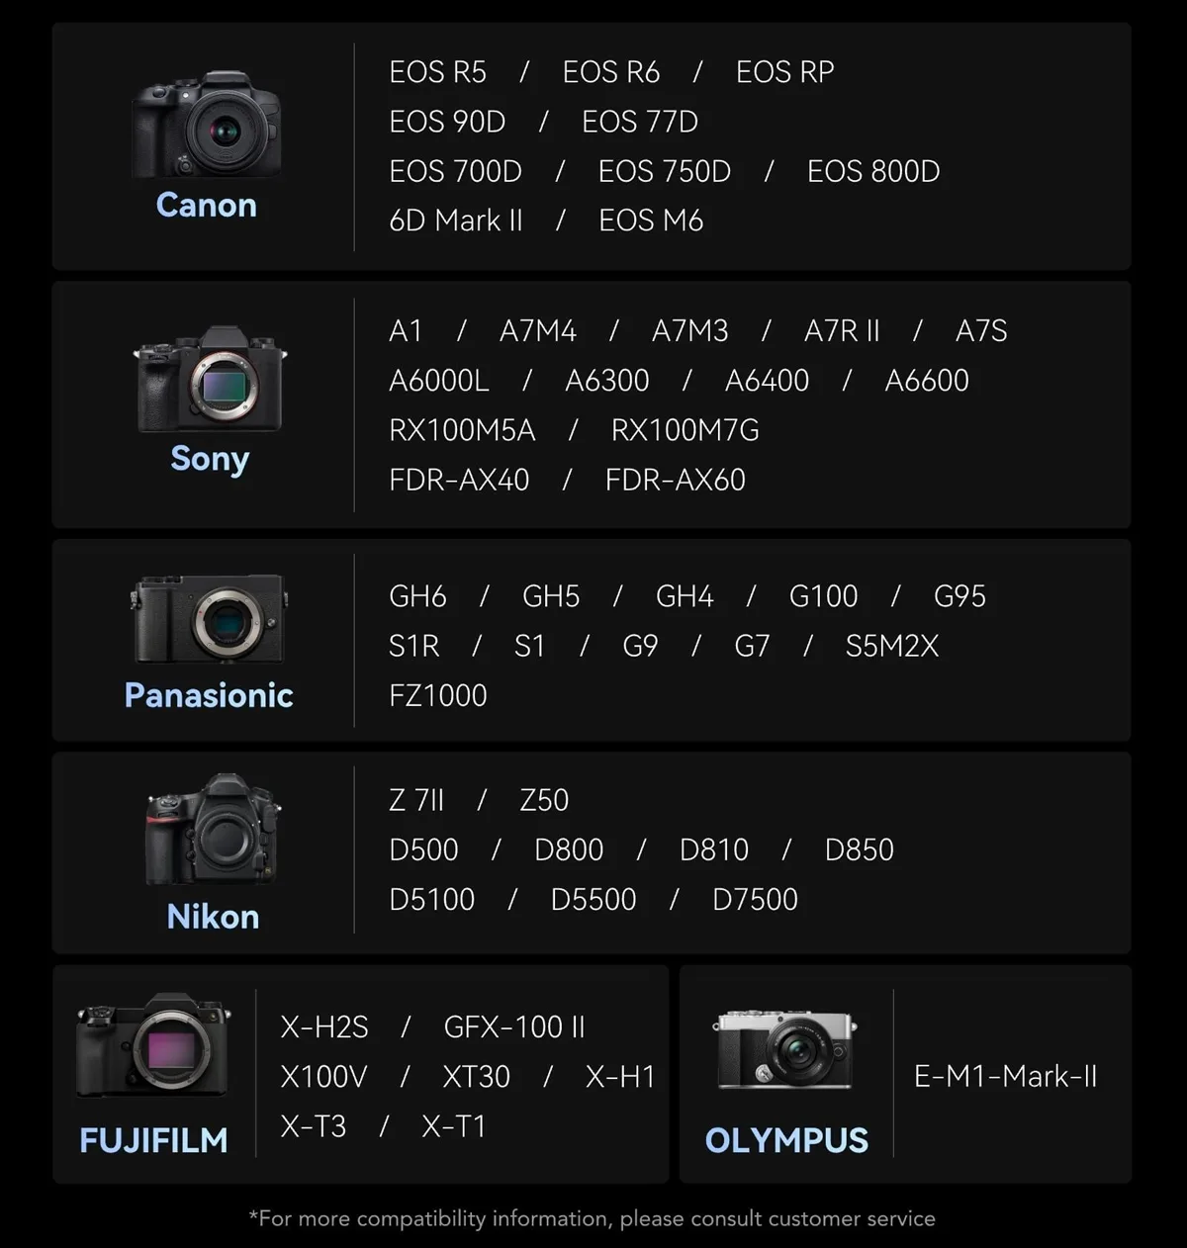Select the D850 Nikon model
The height and width of the screenshot is (1248, 1187).
pyautogui.click(x=859, y=849)
